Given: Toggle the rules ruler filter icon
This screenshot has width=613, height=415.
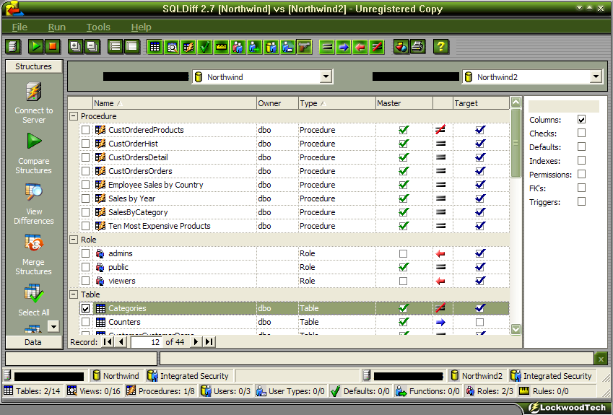Looking at the screenshot, I should tap(221, 46).
